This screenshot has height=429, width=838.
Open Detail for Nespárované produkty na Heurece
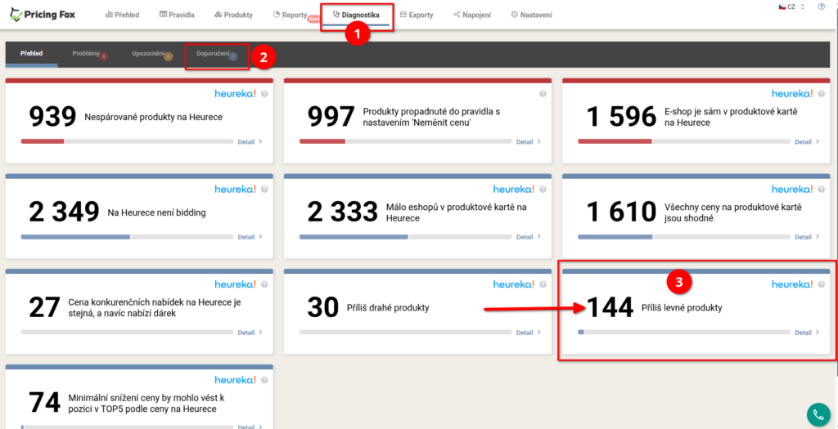pos(250,142)
